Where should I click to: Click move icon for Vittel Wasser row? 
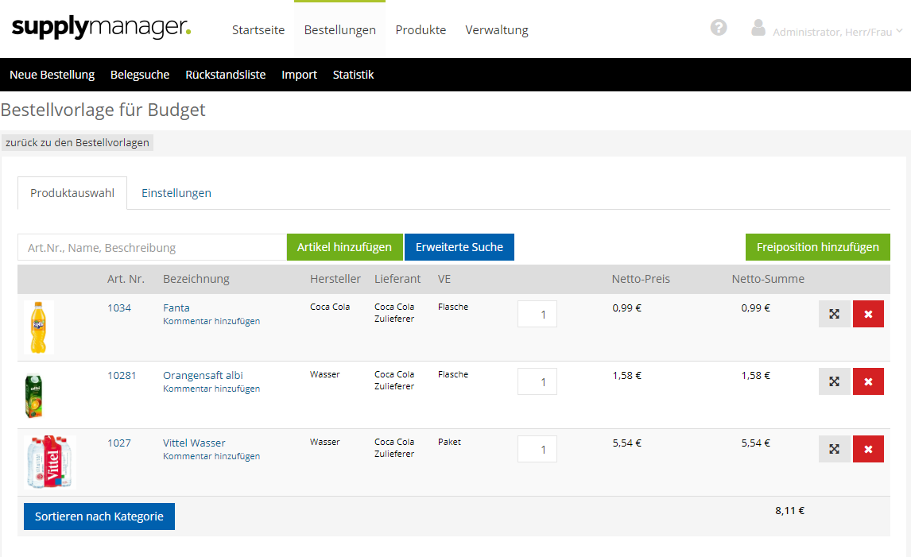click(834, 449)
